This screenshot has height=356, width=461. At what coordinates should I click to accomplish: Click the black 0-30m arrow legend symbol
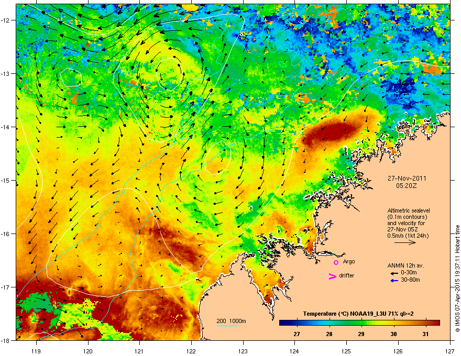394,273
